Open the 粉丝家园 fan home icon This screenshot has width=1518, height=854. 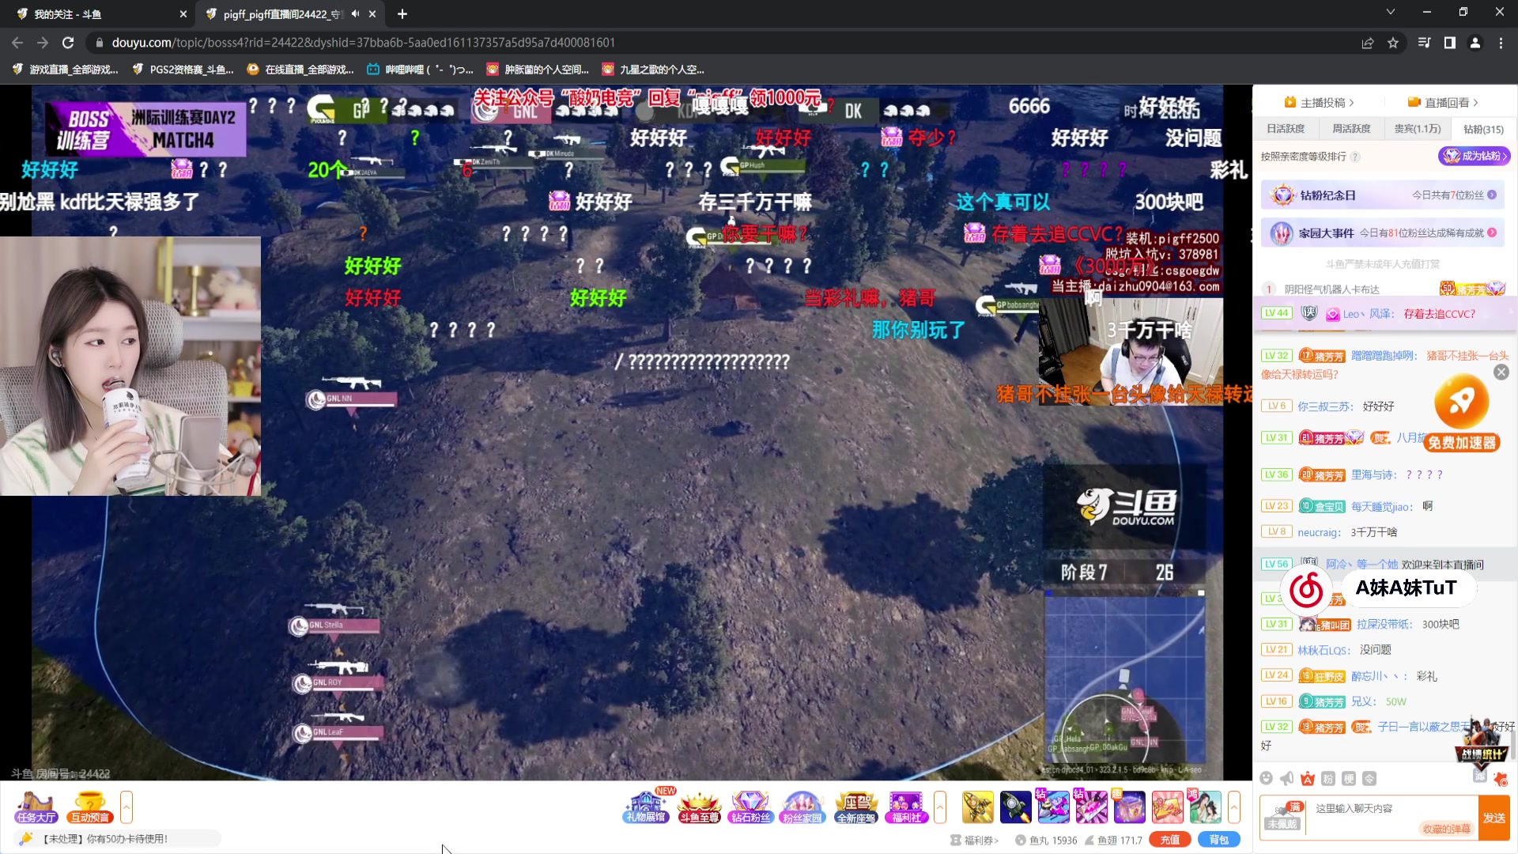click(802, 807)
